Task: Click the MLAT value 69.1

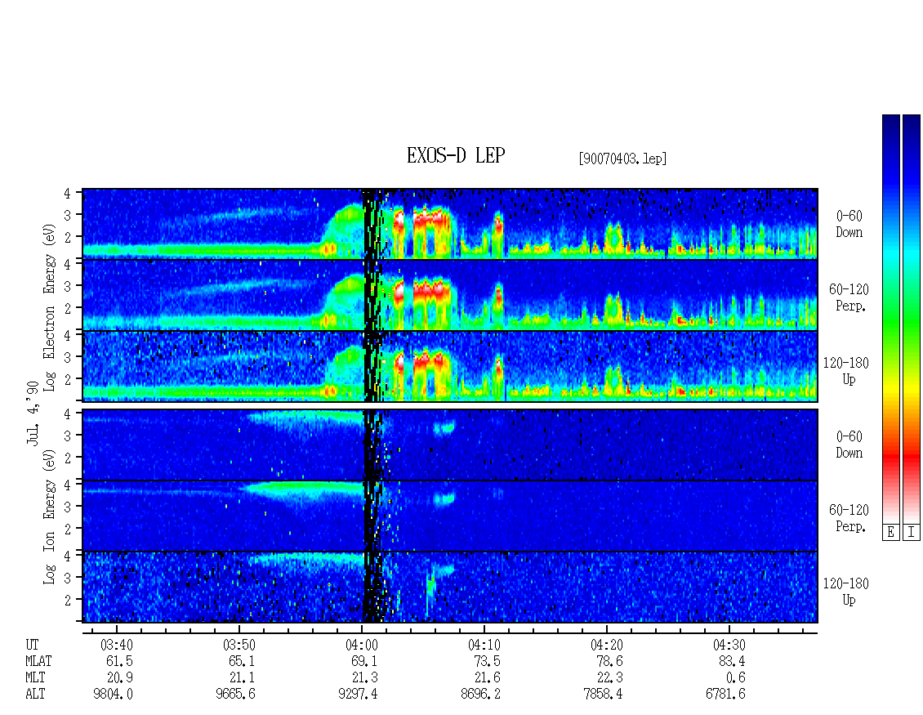Action: pos(364,661)
